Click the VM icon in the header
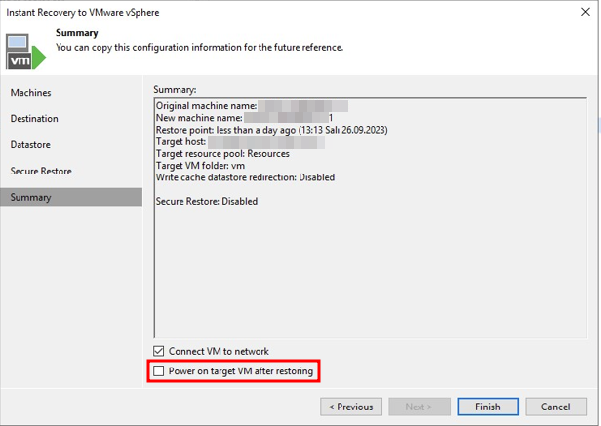 (25, 51)
